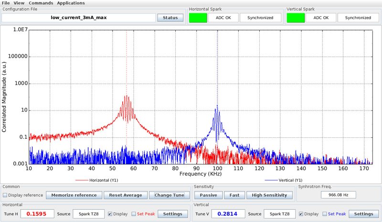Toggle the Horizontal Display checkbox
The height and width of the screenshot is (222, 382).
click(x=110, y=214)
